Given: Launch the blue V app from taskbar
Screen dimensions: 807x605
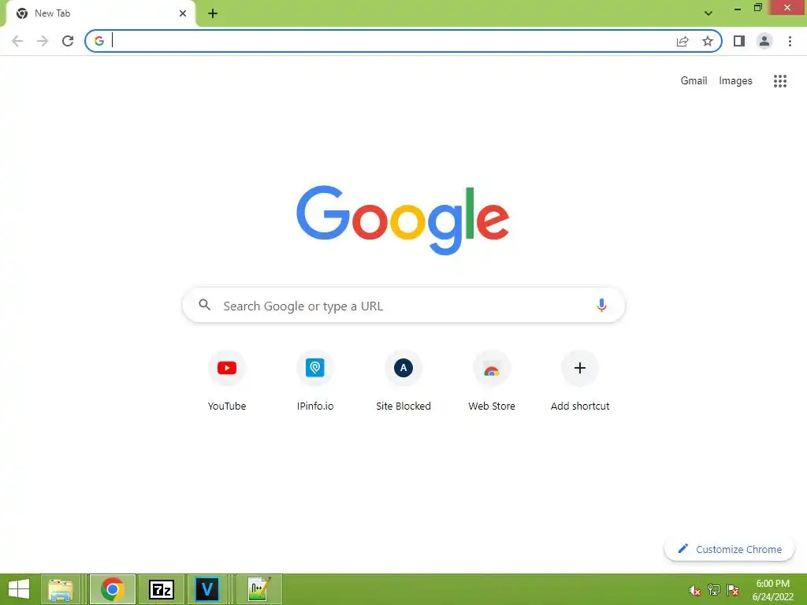Looking at the screenshot, I should pos(207,589).
